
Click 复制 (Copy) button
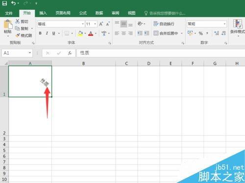click(22, 28)
